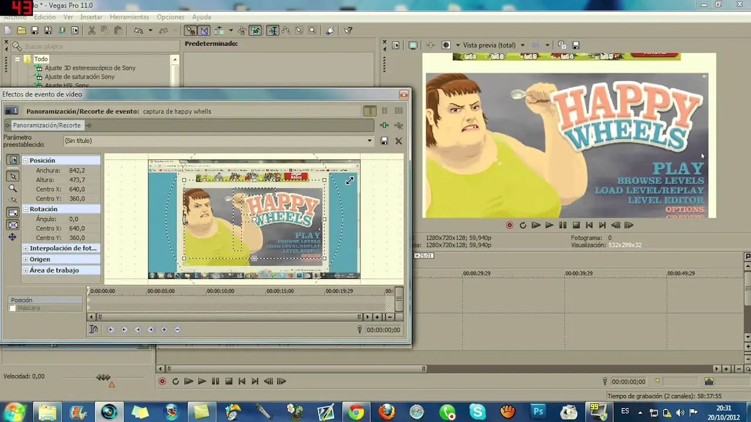Click the Anchura value 842,2
This screenshot has height=422, width=751.
(77, 171)
